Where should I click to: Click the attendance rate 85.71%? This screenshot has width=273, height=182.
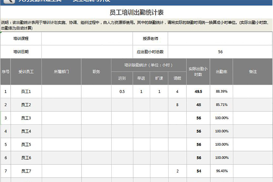[222, 105]
